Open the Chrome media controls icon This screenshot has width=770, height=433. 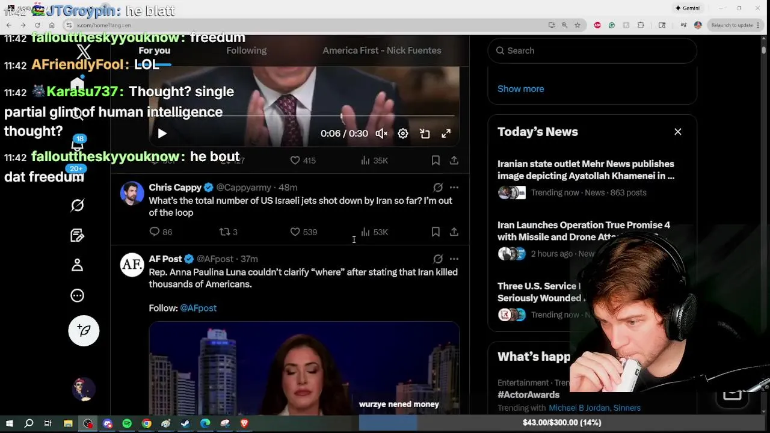click(x=683, y=25)
